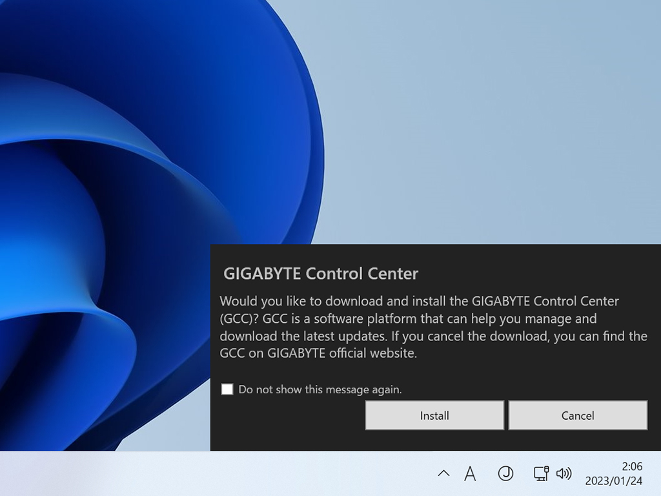The image size is (661, 496).
Task: Click the empty light-blue desktop area
Action: (485, 118)
